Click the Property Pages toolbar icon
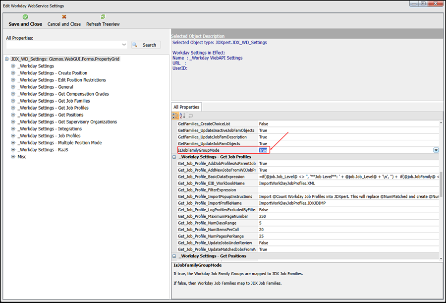 click(191, 116)
